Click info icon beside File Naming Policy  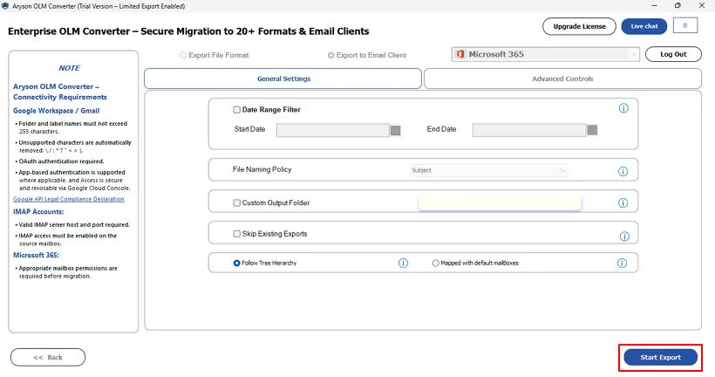pos(623,172)
